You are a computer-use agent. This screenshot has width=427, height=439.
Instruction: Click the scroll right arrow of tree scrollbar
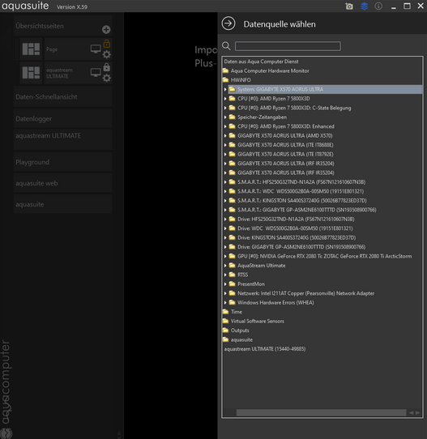pyautogui.click(x=418, y=413)
